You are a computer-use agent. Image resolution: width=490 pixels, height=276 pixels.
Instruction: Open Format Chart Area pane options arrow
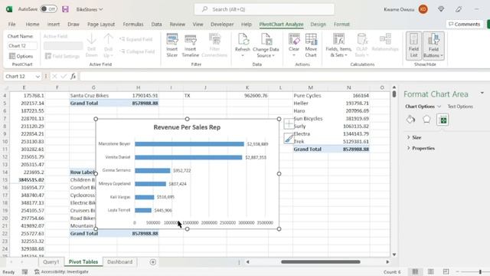coord(482,93)
